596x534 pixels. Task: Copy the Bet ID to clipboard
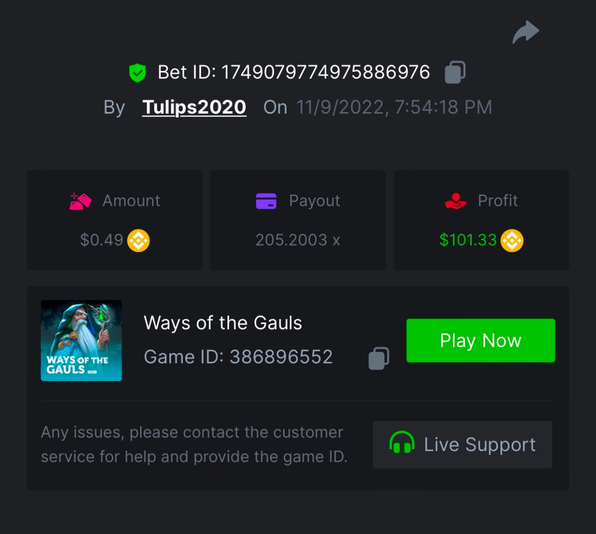click(455, 72)
